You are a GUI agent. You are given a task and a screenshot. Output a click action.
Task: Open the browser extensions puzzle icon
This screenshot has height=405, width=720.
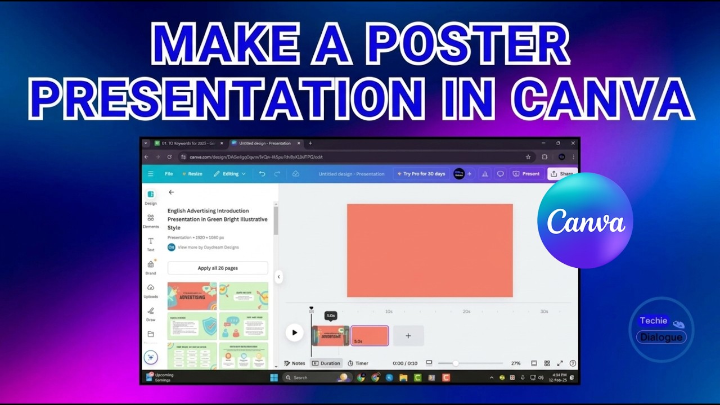tap(544, 157)
